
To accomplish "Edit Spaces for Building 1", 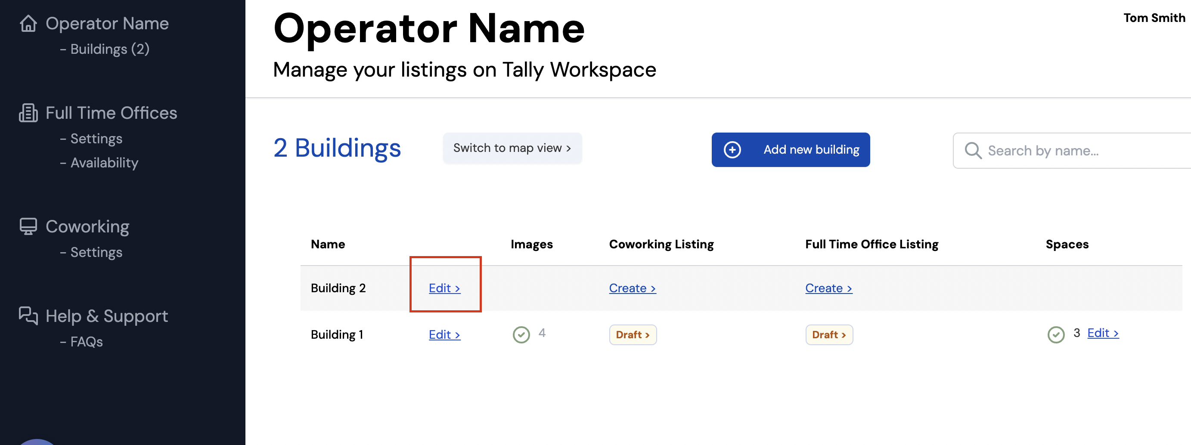I will click(x=1103, y=333).
